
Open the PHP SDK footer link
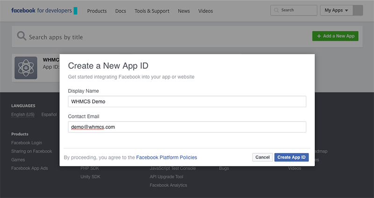[90, 168]
